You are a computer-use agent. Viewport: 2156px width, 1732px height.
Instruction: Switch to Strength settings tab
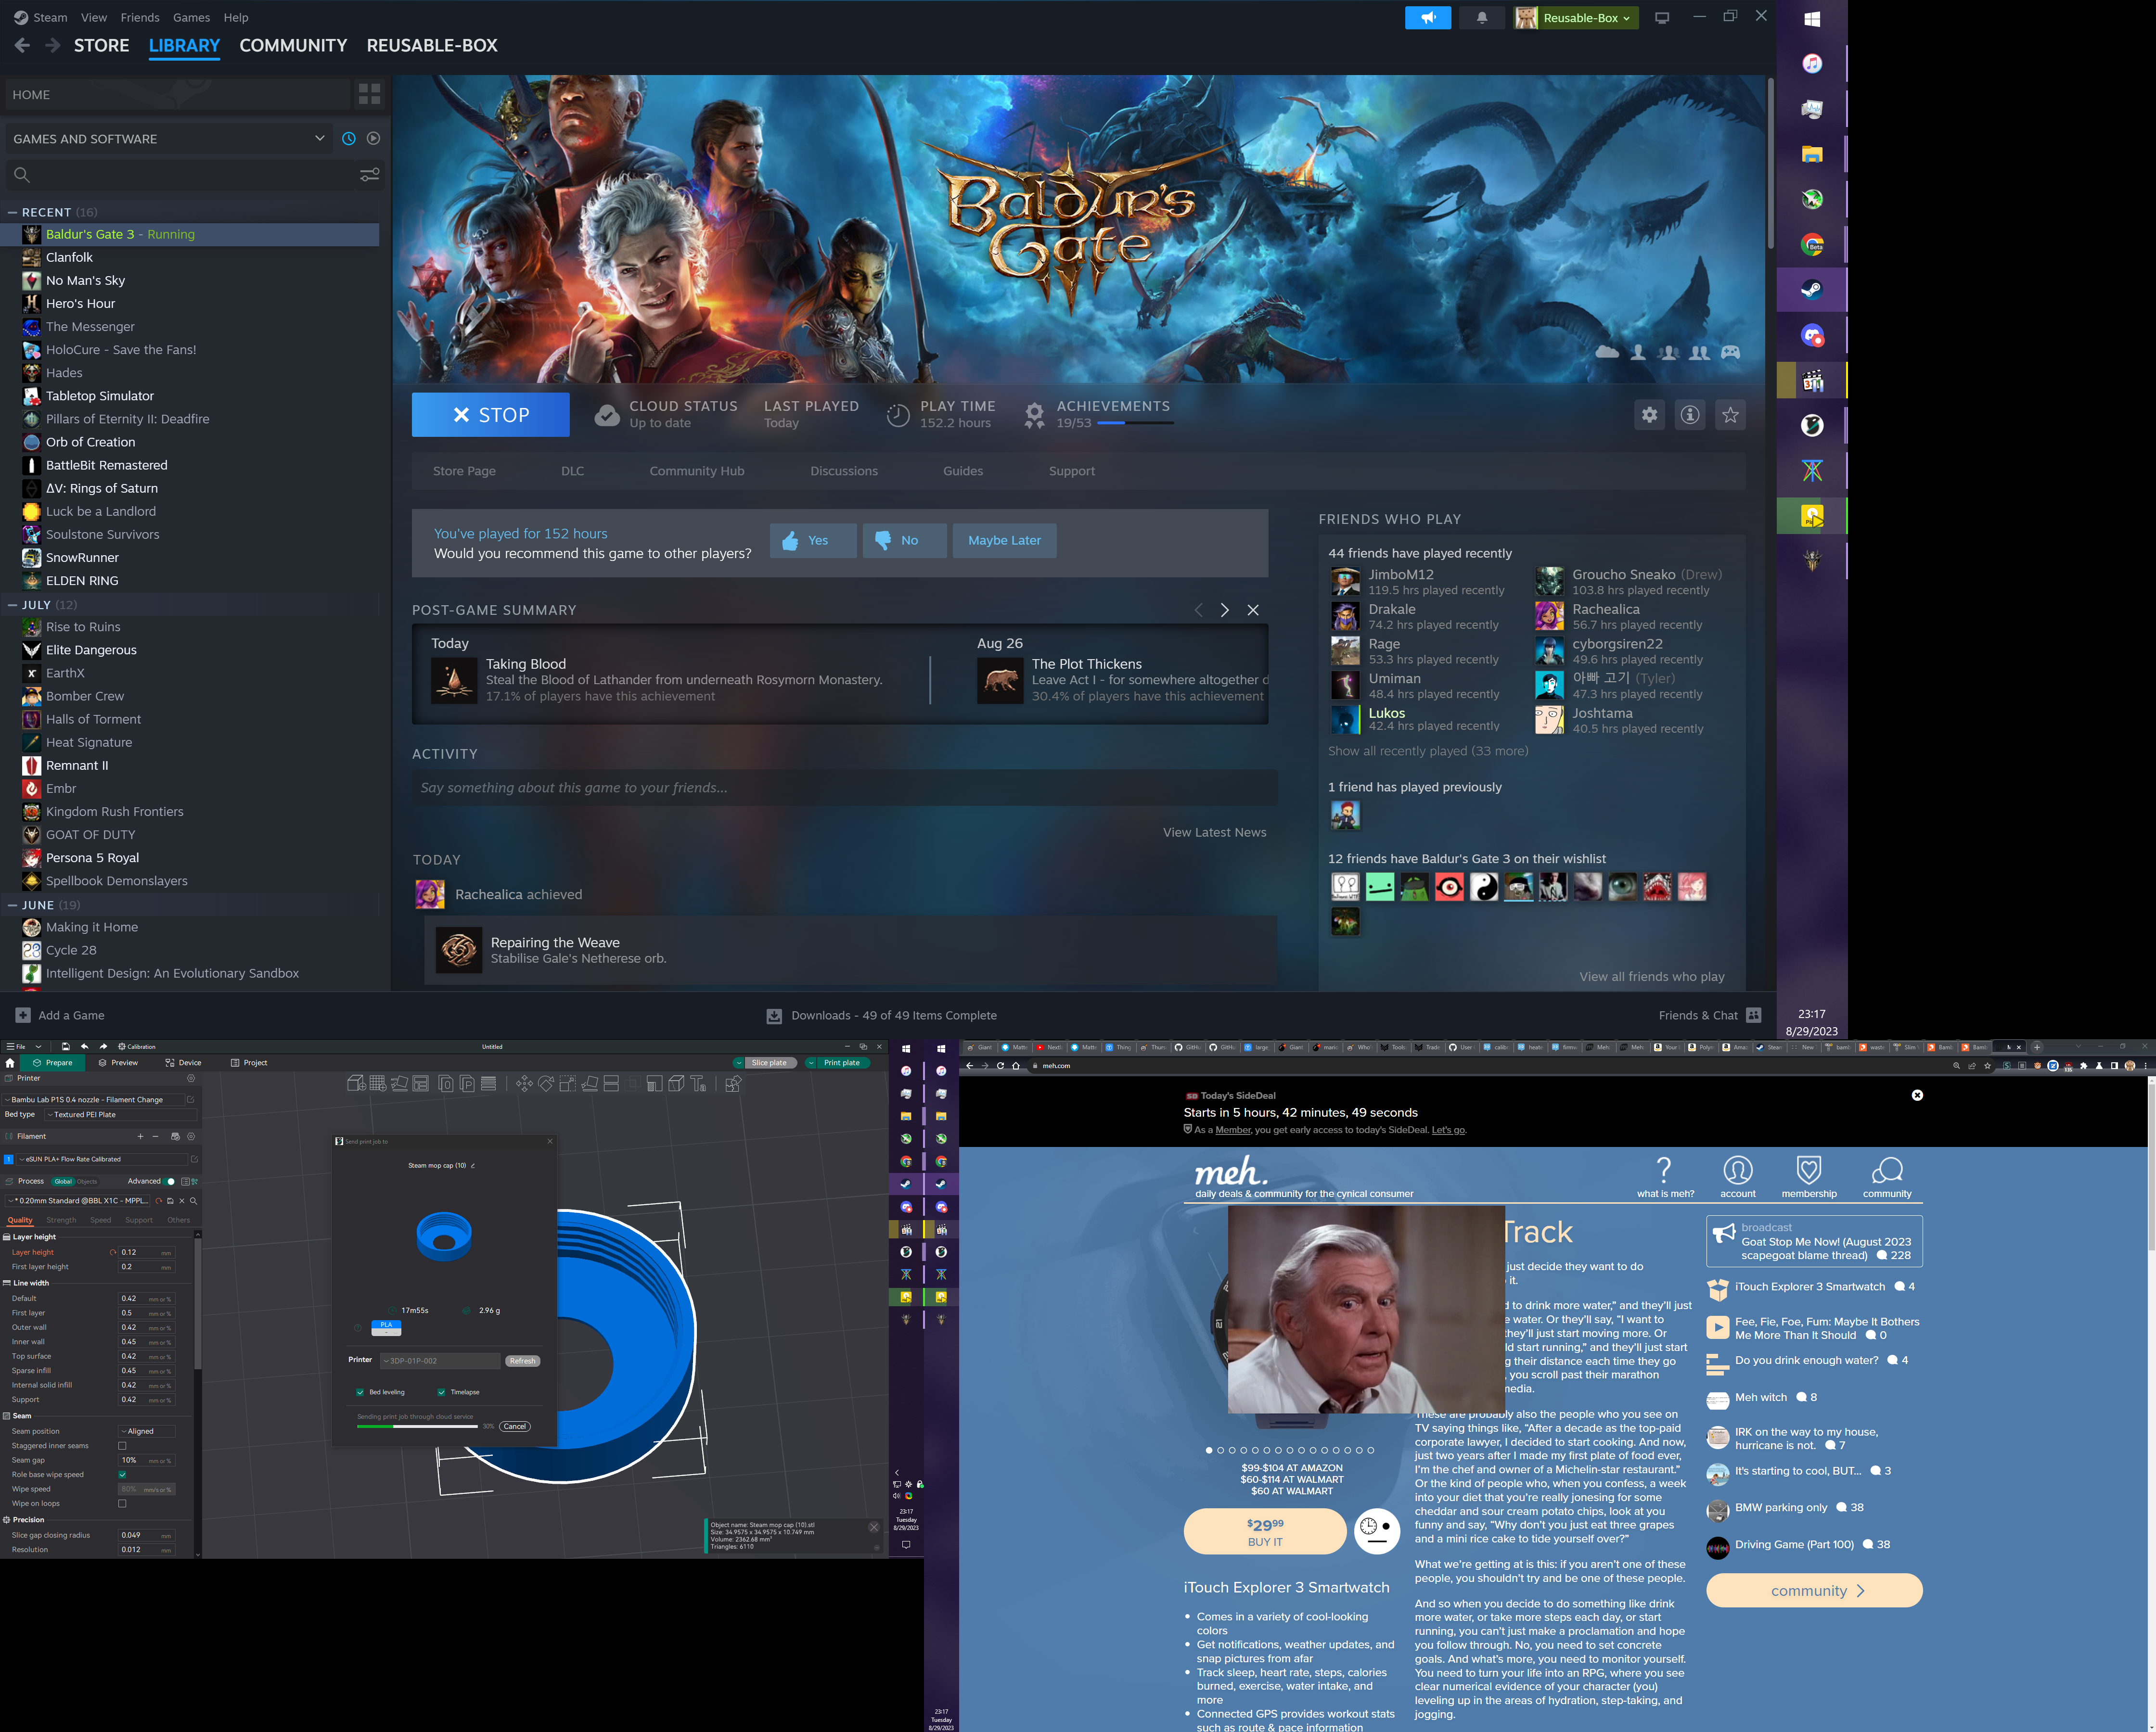61,1220
